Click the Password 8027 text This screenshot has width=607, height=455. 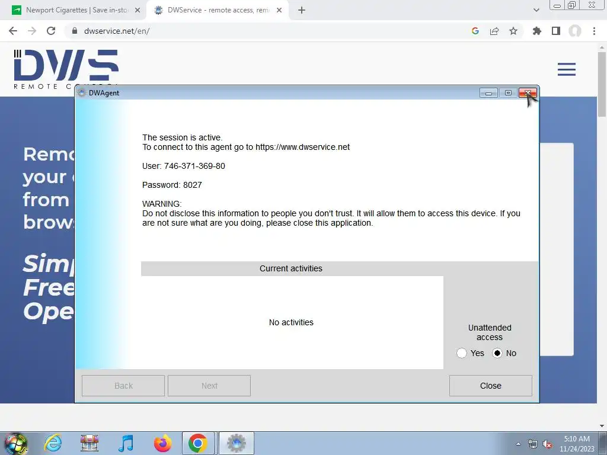pos(172,185)
